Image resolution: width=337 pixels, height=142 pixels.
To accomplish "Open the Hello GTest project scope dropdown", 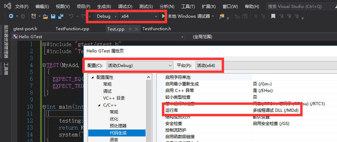I will 98,37.
